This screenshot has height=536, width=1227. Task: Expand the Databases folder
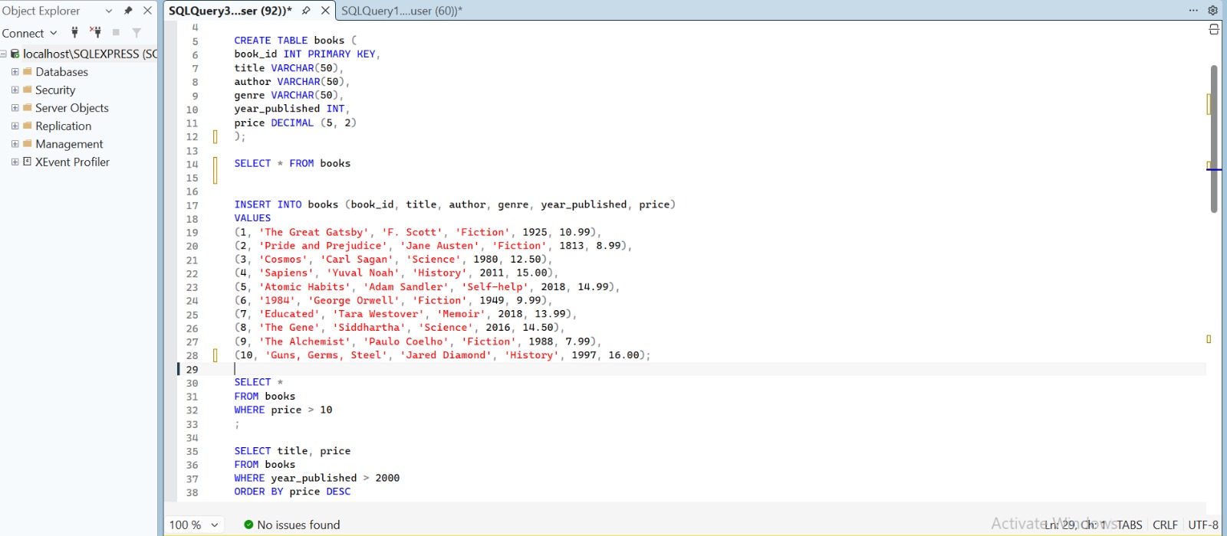tap(15, 72)
